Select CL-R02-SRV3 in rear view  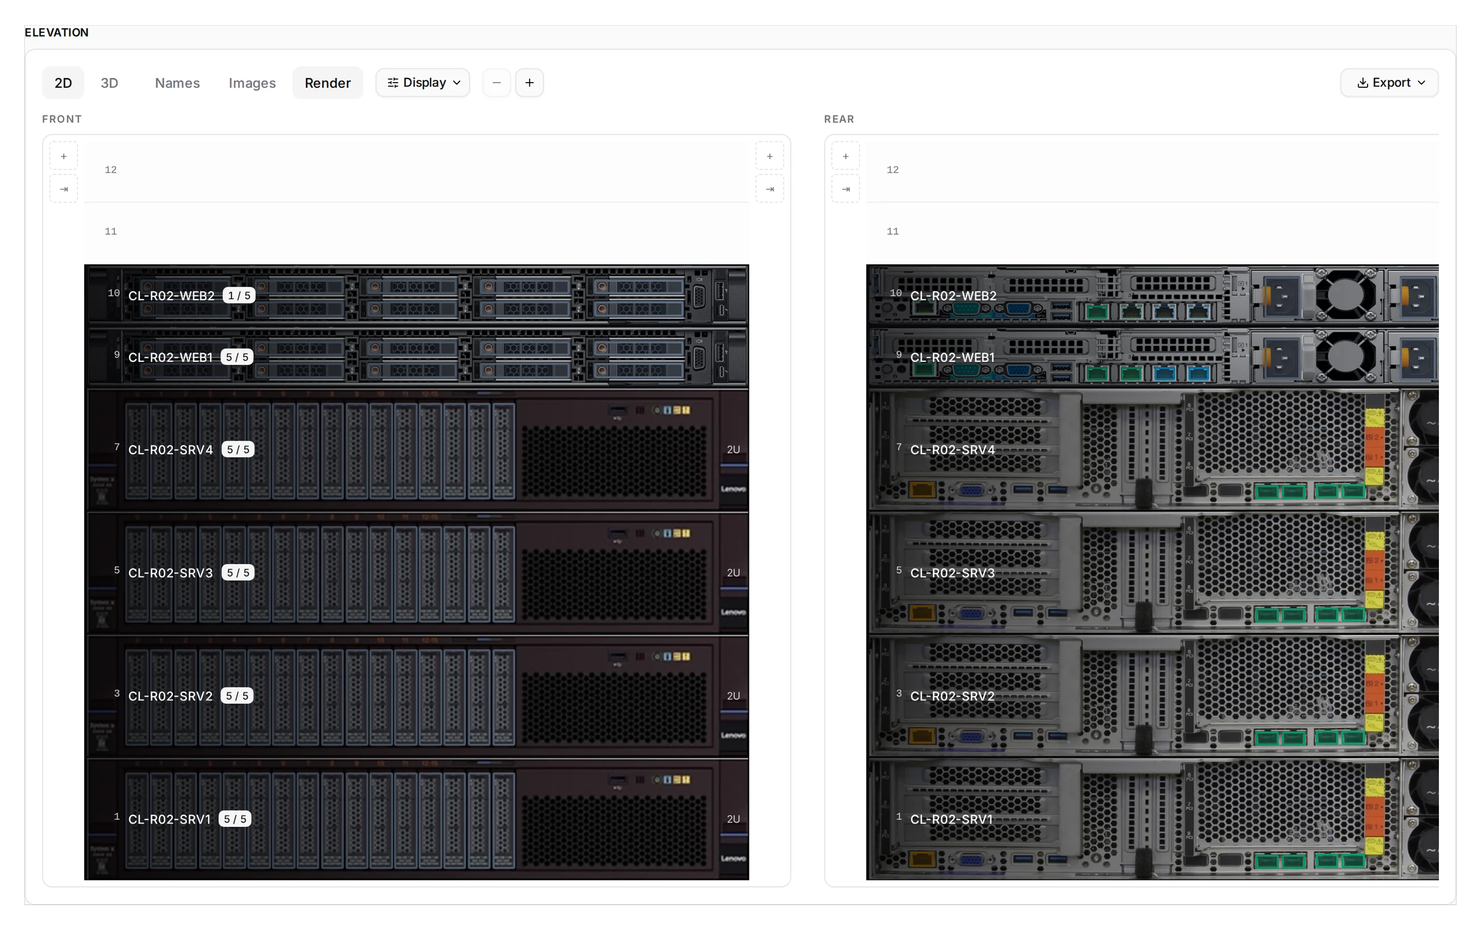(1152, 573)
